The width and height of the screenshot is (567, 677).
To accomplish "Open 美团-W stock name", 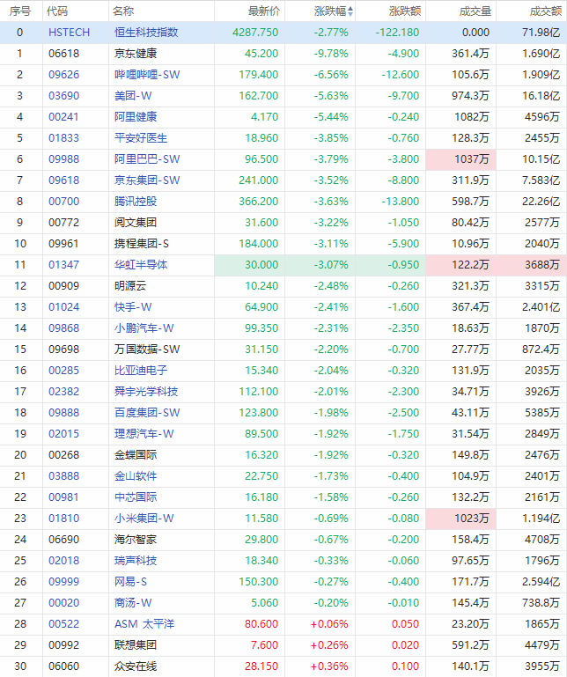I will pos(133,96).
